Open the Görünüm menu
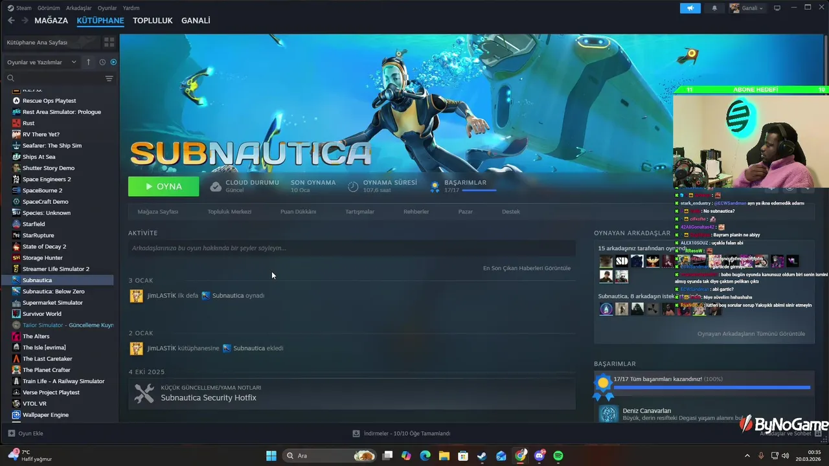Image resolution: width=829 pixels, height=466 pixels. (49, 8)
